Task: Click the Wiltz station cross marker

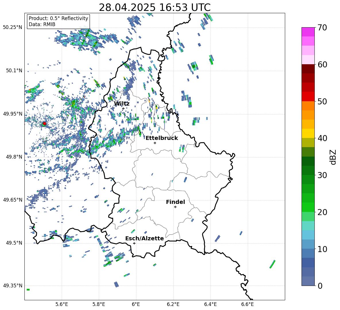Action: point(123,108)
